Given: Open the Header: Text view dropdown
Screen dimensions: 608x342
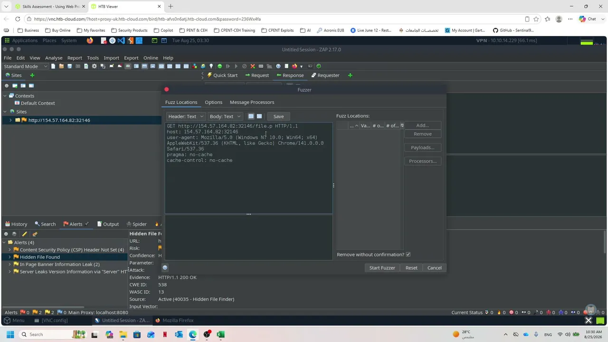Looking at the screenshot, I should click(x=186, y=116).
